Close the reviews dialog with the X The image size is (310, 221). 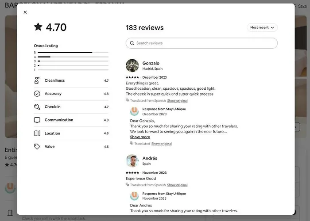click(x=25, y=12)
